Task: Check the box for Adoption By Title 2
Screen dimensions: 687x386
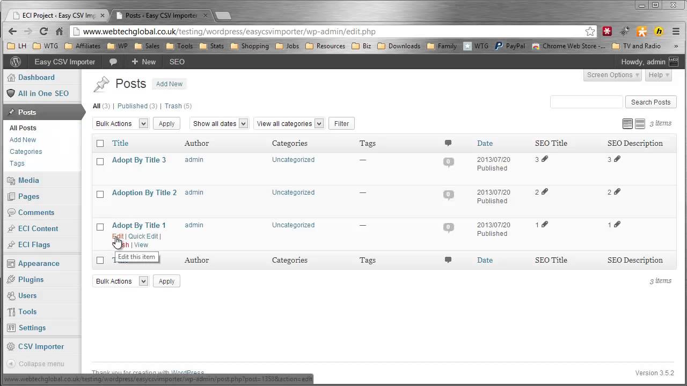Action: point(100,194)
